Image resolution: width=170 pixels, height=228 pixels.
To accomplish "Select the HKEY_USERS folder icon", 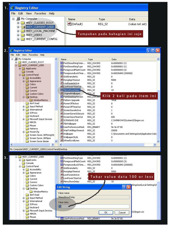I will point(23,35).
